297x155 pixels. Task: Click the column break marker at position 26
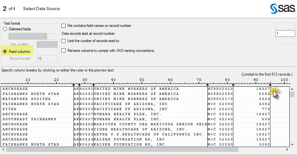tap(74, 84)
